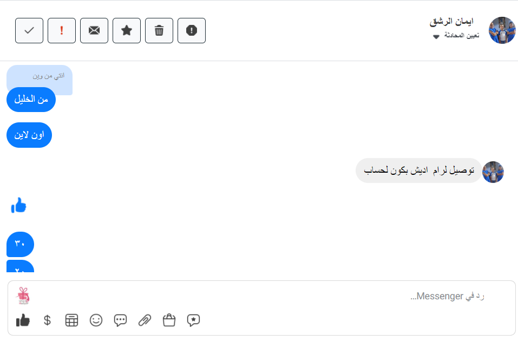The image size is (518, 341).
Task: Mark conversation unread via envelope icon
Action: 94,30
